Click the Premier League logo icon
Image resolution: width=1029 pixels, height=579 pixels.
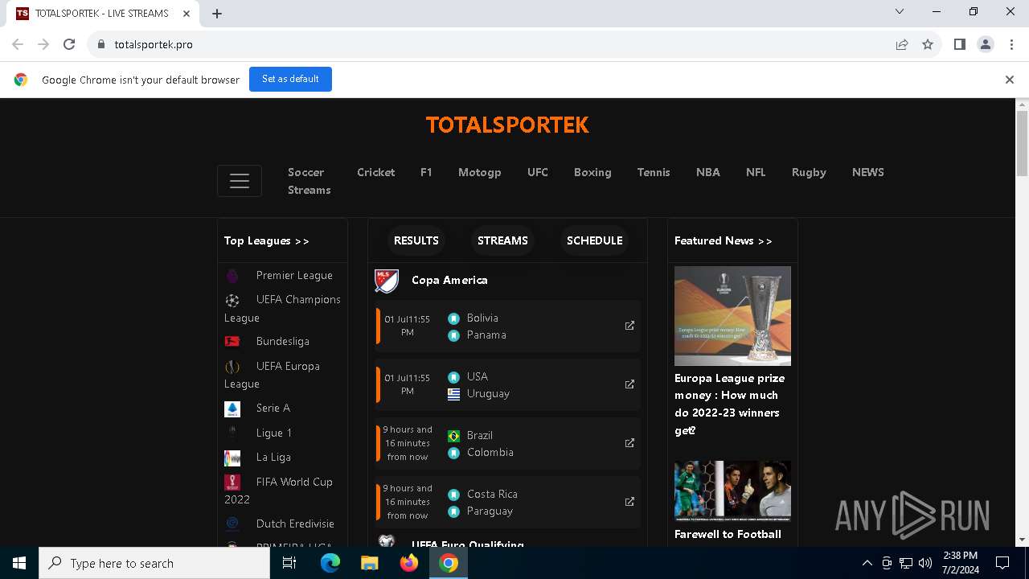pos(232,276)
